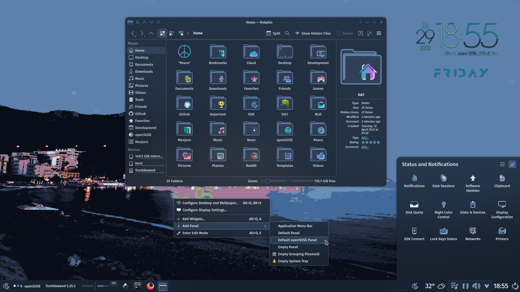The image size is (520, 292).
Task: Toggle pin on Status and Notifications popup
Action: [x=512, y=164]
